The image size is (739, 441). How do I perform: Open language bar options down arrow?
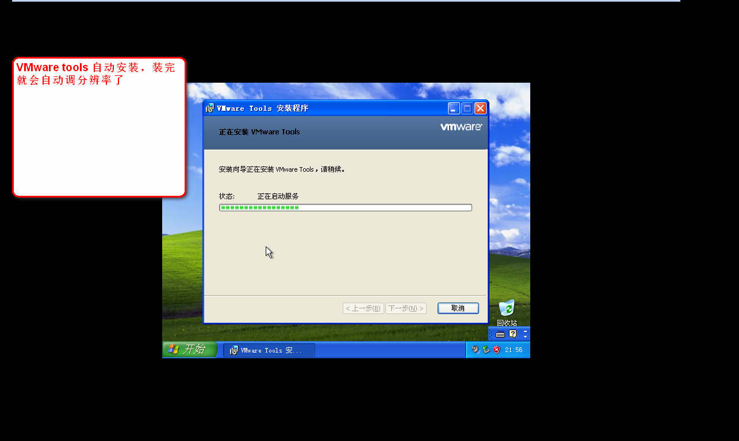[x=525, y=336]
